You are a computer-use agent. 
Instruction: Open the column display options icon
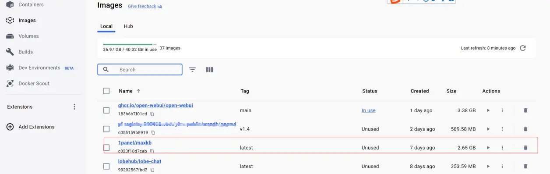(x=209, y=70)
